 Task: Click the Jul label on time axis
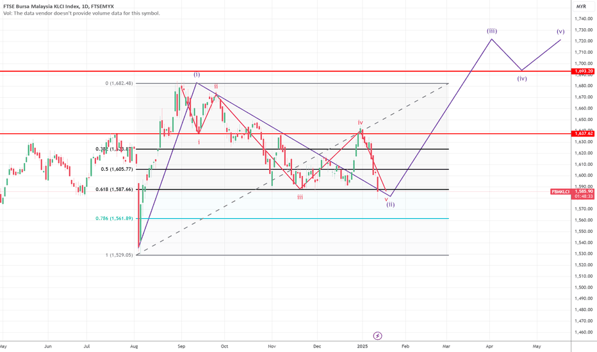86,346
